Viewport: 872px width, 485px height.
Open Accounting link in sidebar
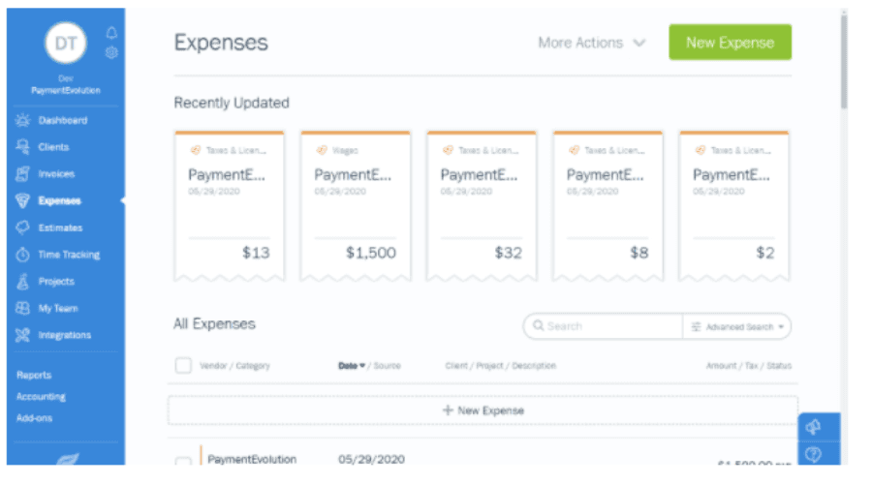tap(41, 397)
